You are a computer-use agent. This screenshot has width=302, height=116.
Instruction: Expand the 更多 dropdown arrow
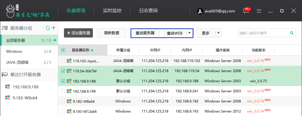tap(218, 33)
